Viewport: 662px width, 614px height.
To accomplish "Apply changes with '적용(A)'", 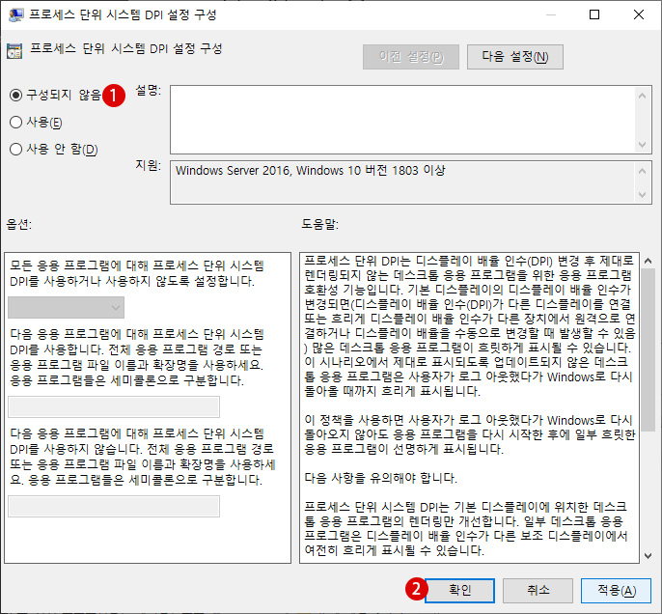I will tap(617, 591).
